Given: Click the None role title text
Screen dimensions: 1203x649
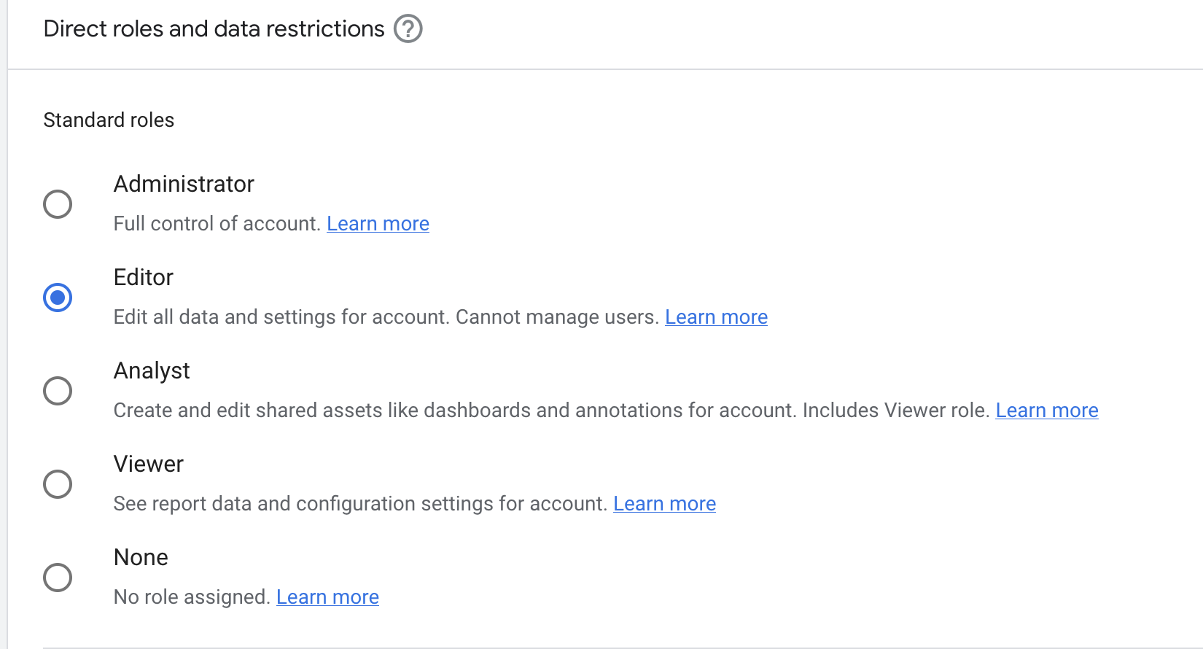Looking at the screenshot, I should point(141,558).
